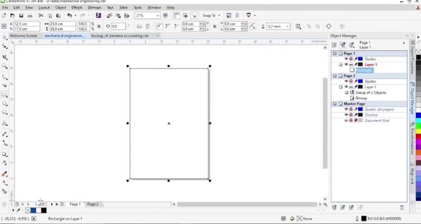This screenshot has height=224, width=421.
Task: Select the Drop Shadow tool in the toolbox
Action: (x=4, y=154)
